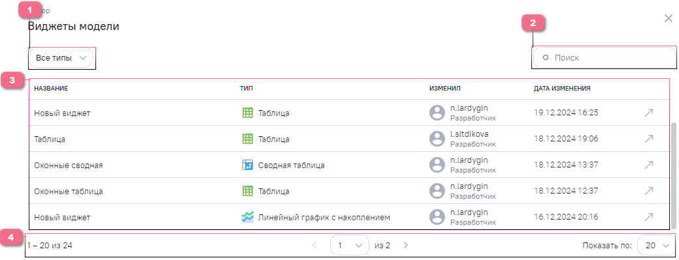Click into the Поиск search field
This screenshot has width=679, height=260.
pos(604,57)
